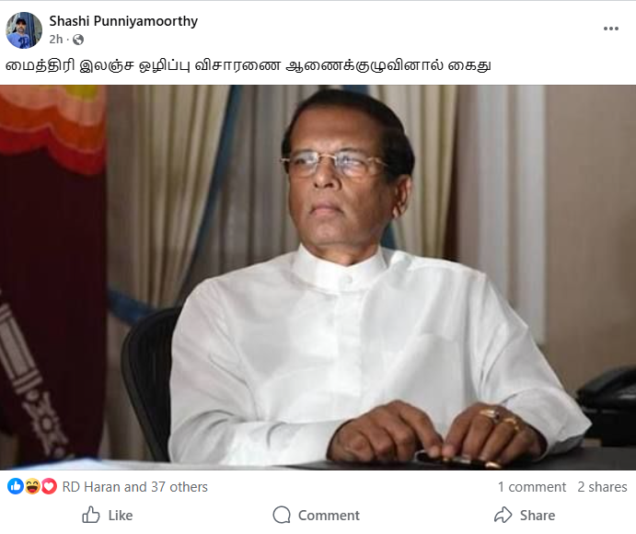Like the post via Like label
Screen dimensions: 636x534
point(121,516)
